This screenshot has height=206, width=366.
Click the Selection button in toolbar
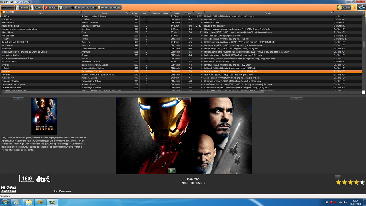(7, 8)
